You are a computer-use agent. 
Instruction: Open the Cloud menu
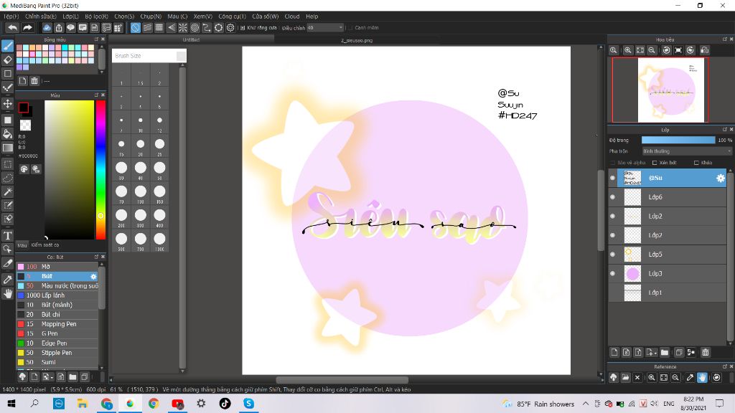click(x=292, y=16)
